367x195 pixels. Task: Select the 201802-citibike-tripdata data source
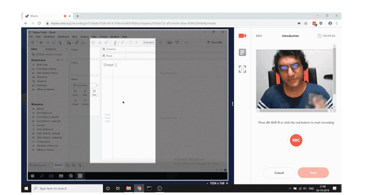click(x=49, y=54)
